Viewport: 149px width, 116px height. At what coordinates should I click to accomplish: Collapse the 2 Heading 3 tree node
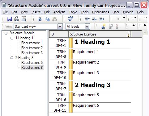[12, 58]
